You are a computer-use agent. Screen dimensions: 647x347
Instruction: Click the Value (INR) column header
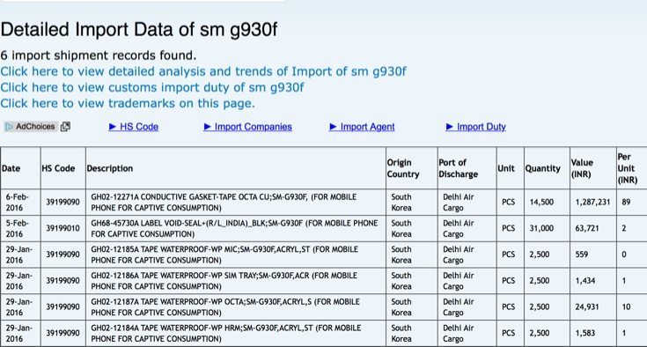pos(582,168)
